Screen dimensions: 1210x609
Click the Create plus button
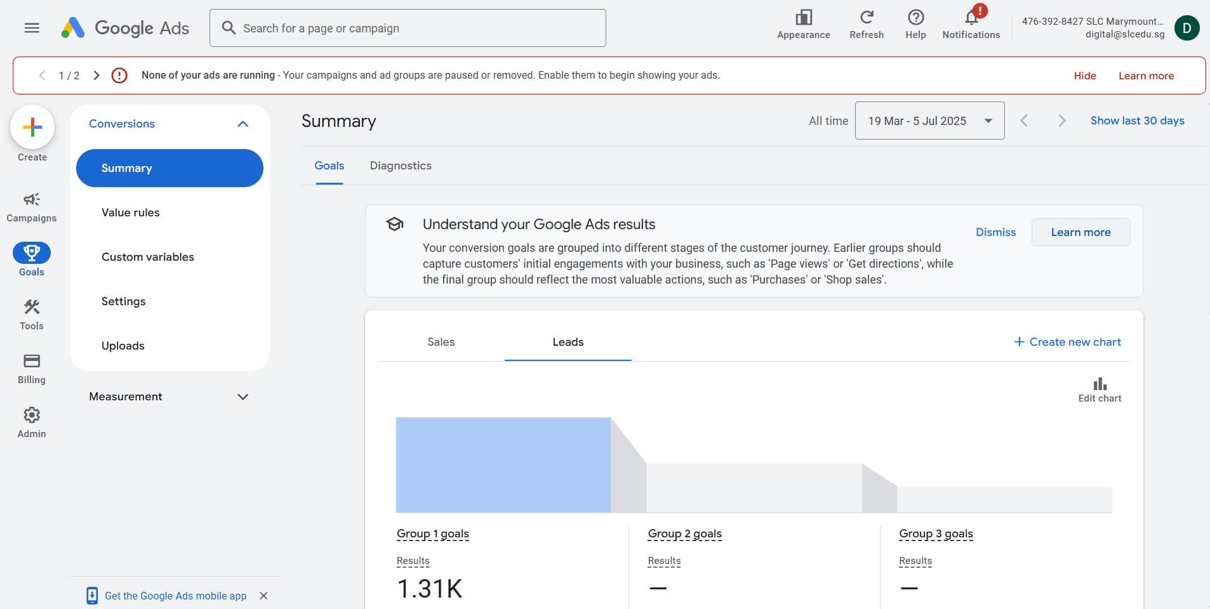click(32, 128)
